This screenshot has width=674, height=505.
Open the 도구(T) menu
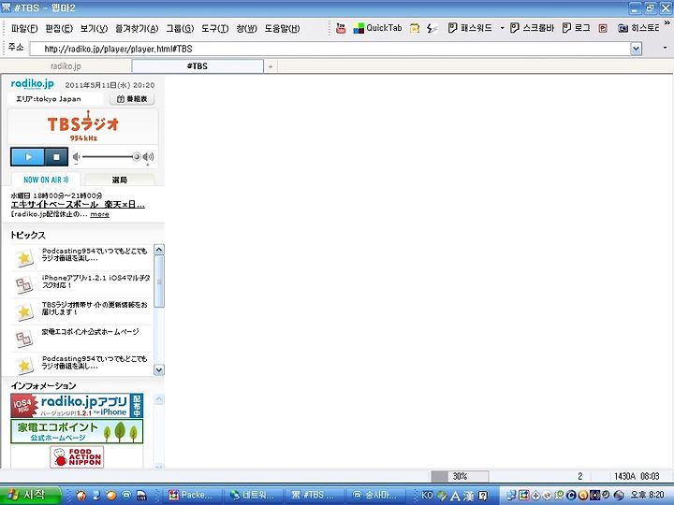pyautogui.click(x=215, y=29)
